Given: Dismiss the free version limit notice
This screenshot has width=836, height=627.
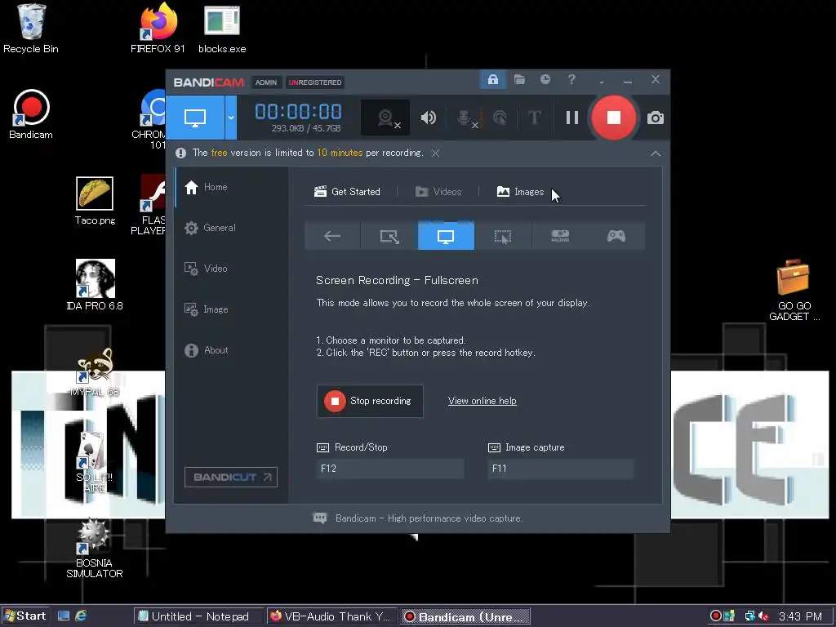Looking at the screenshot, I should click(436, 153).
